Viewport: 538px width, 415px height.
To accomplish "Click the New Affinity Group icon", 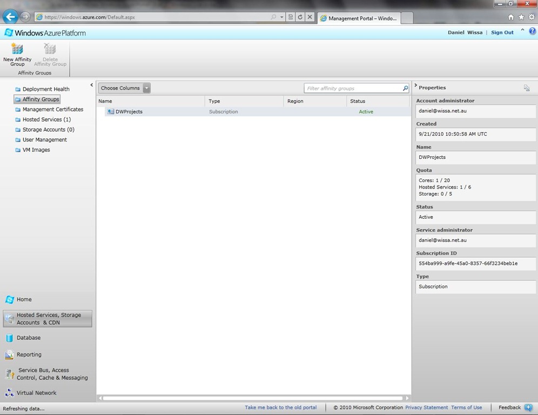I will (x=17, y=49).
